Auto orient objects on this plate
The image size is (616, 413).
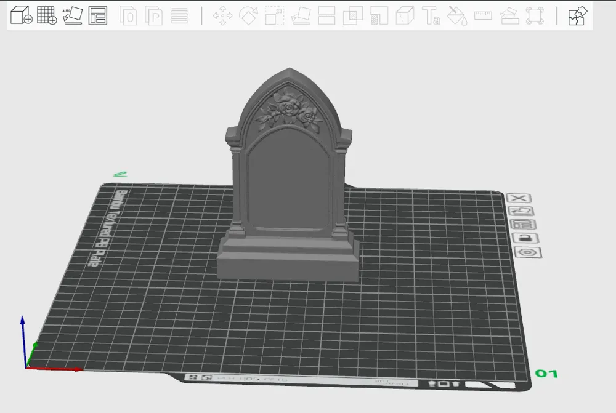pyautogui.click(x=521, y=211)
